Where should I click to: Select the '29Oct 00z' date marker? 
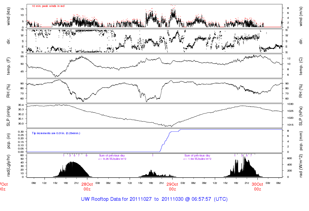click(172, 187)
